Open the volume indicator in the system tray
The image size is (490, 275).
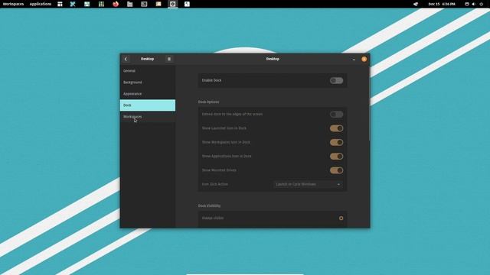pyautogui.click(x=474, y=4)
